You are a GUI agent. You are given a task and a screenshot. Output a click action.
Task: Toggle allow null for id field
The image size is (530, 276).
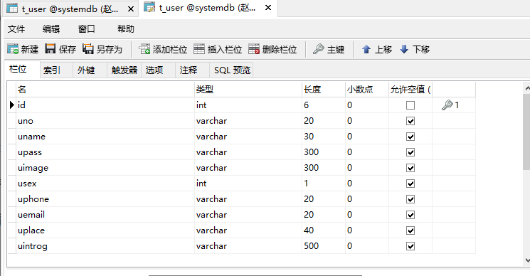point(410,105)
